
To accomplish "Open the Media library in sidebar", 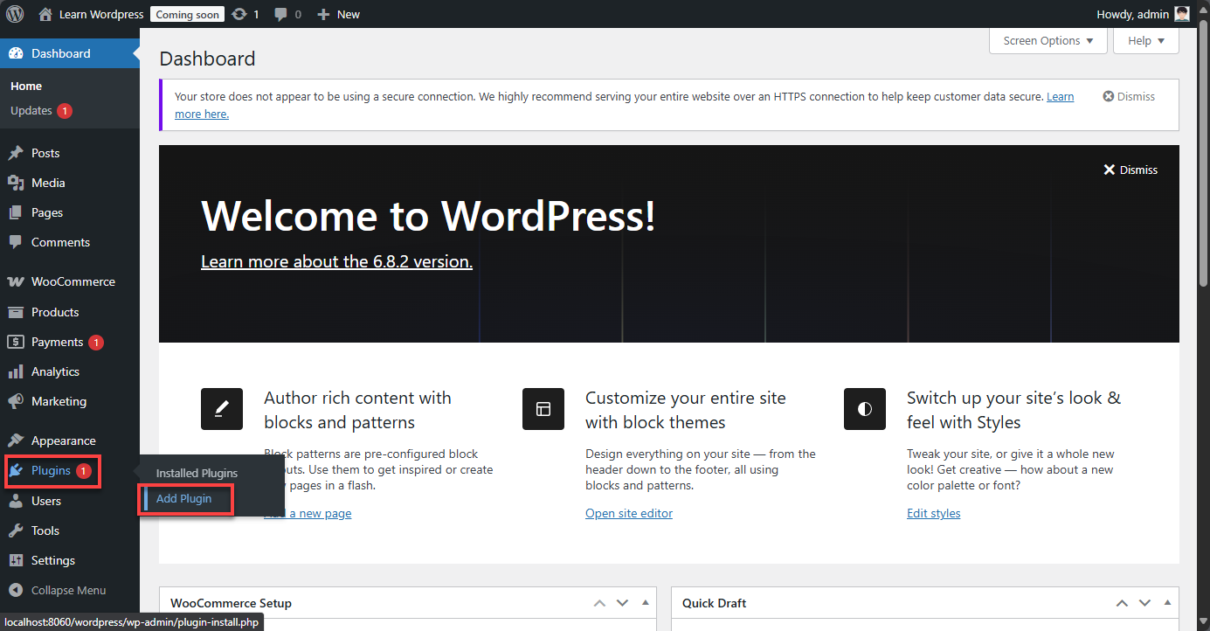I will [48, 183].
